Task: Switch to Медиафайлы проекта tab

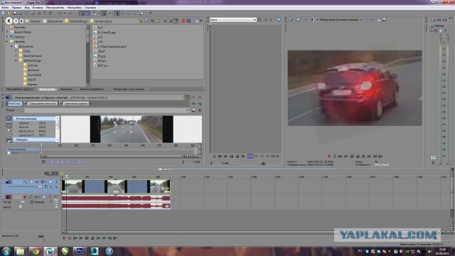Action: 20,89
